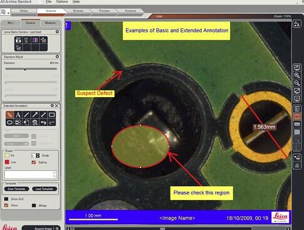The image size is (304, 230).
Task: Collapse the Exposure Adjust panel
Action: pyautogui.click(x=57, y=56)
